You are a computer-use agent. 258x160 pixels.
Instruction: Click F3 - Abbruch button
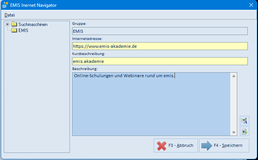[176, 146]
